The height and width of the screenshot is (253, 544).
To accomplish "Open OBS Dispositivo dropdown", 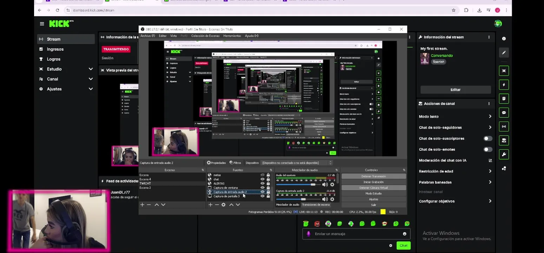I will 297,163.
